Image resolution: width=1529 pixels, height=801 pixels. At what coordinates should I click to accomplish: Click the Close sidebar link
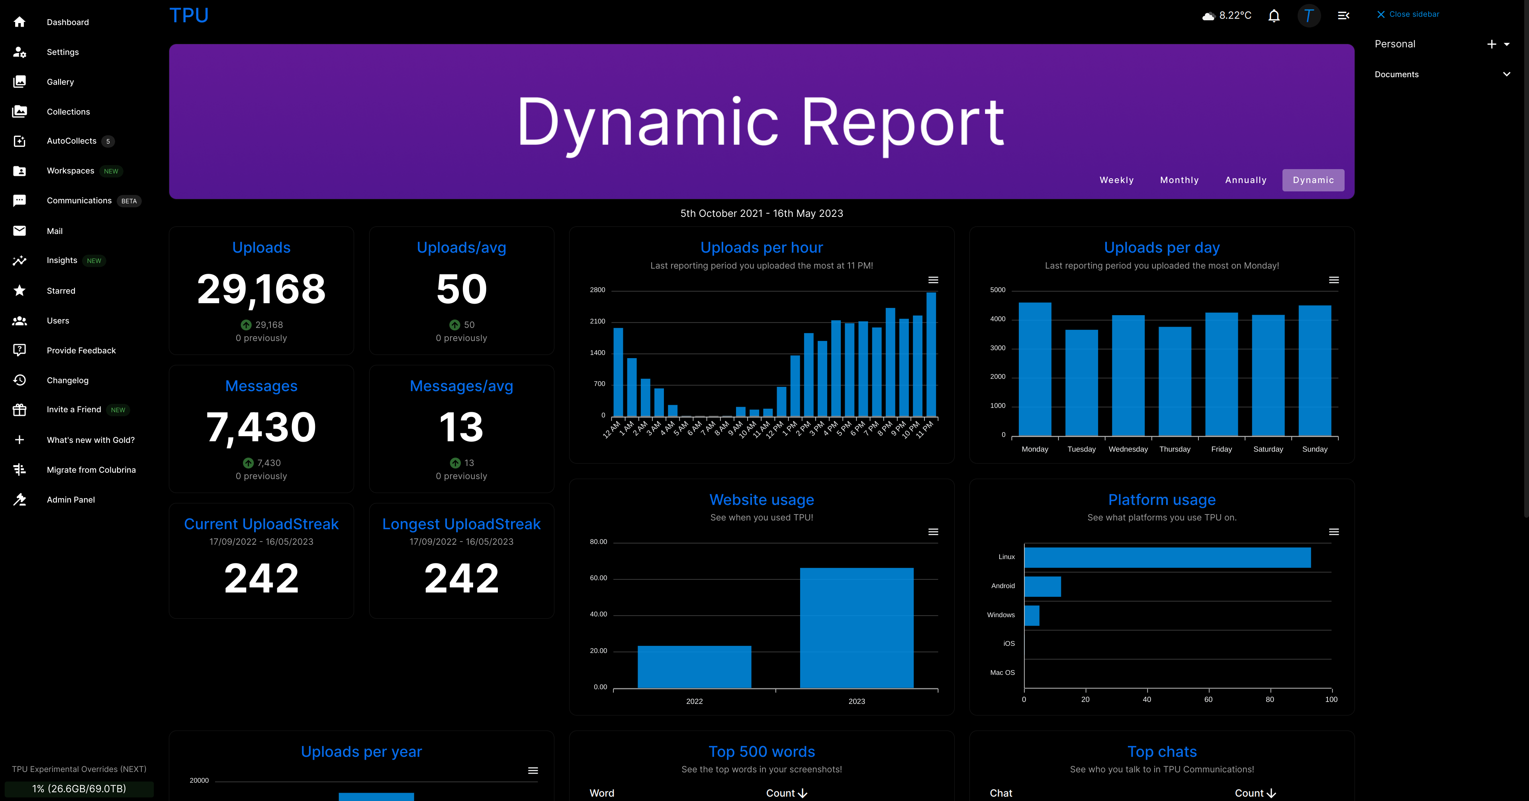click(1408, 14)
